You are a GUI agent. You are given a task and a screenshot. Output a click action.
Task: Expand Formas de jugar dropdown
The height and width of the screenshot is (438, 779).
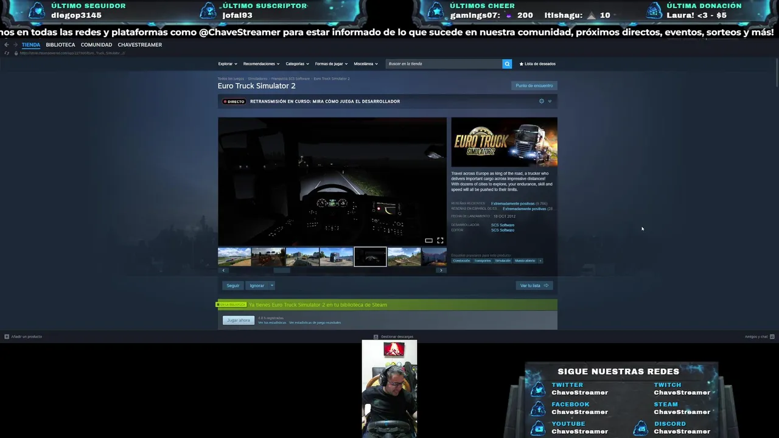[x=331, y=64]
